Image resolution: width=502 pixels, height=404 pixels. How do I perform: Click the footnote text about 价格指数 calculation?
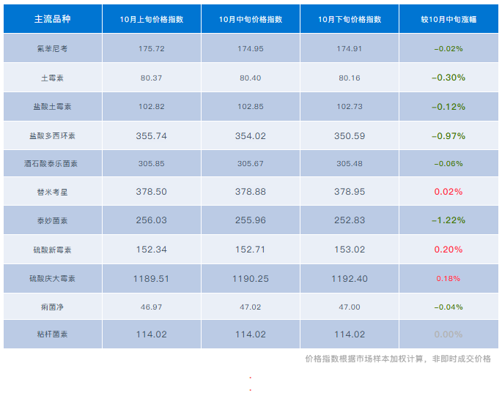click(398, 359)
